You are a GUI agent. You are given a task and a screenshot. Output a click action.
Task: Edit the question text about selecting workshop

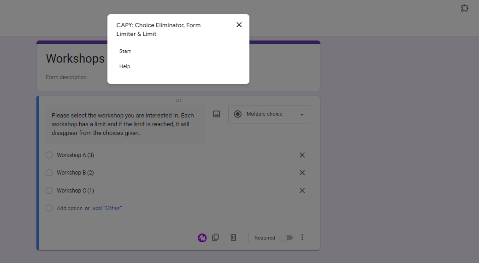[x=125, y=124]
